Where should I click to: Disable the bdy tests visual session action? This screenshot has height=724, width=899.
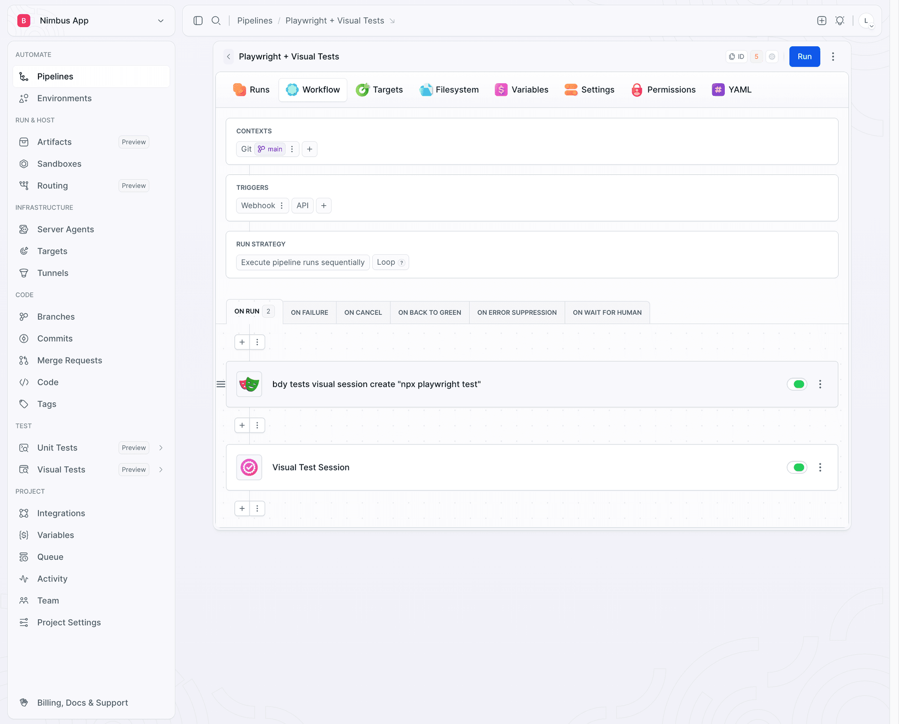coord(797,384)
